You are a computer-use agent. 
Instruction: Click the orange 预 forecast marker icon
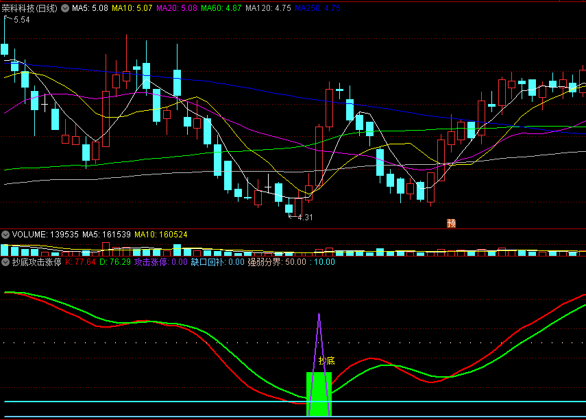tap(452, 223)
